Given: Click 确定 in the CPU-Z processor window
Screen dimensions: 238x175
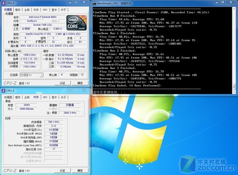Looking at the screenshot, I should (80, 83).
